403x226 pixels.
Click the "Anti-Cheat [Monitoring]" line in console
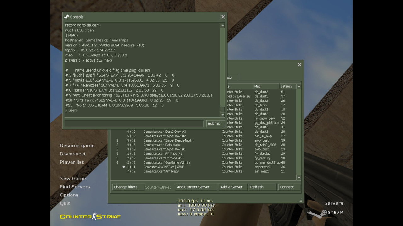tap(139, 95)
